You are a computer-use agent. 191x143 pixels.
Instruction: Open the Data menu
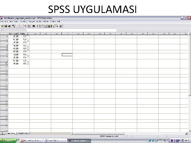pos(16,21)
